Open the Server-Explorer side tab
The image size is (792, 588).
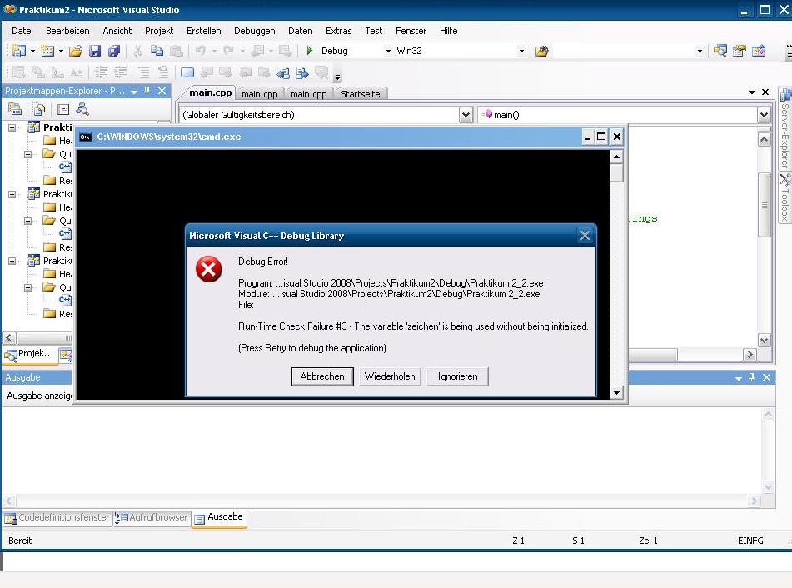[785, 129]
